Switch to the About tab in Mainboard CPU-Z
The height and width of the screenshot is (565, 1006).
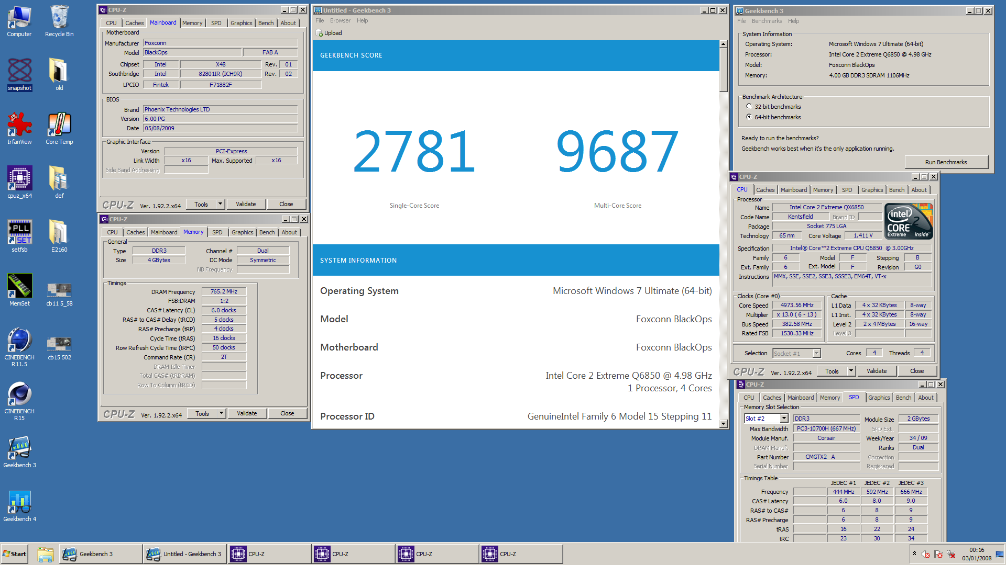coord(288,23)
